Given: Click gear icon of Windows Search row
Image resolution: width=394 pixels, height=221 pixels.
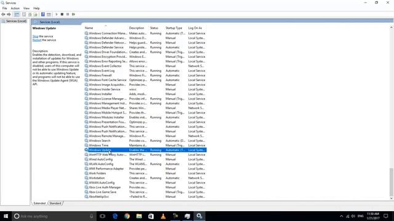Looking at the screenshot, I should pyautogui.click(x=86, y=141).
